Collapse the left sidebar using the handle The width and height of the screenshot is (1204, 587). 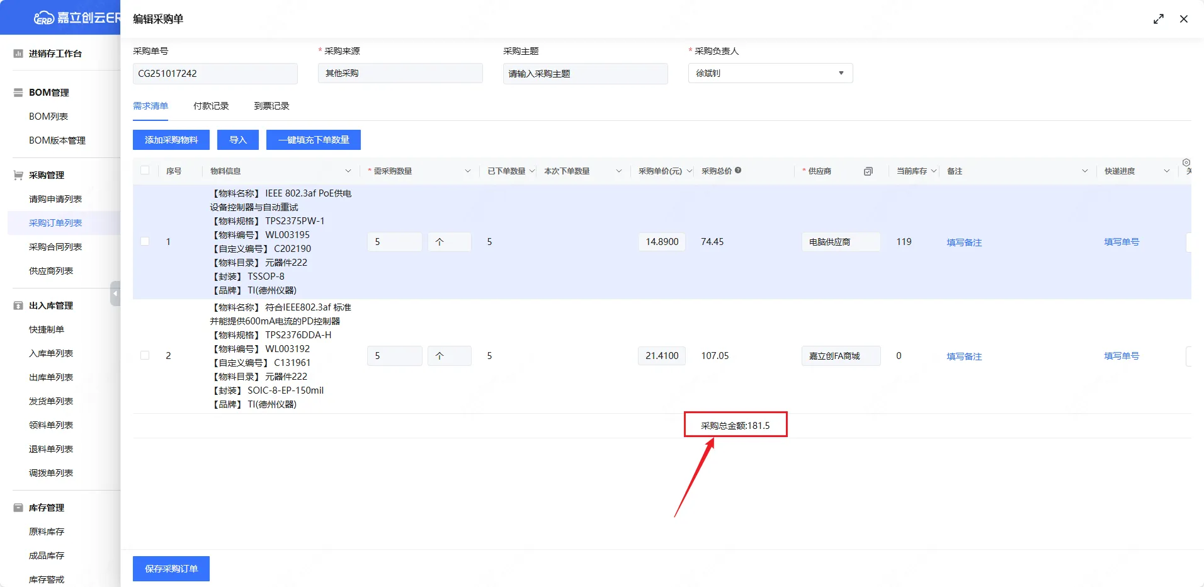tap(115, 293)
